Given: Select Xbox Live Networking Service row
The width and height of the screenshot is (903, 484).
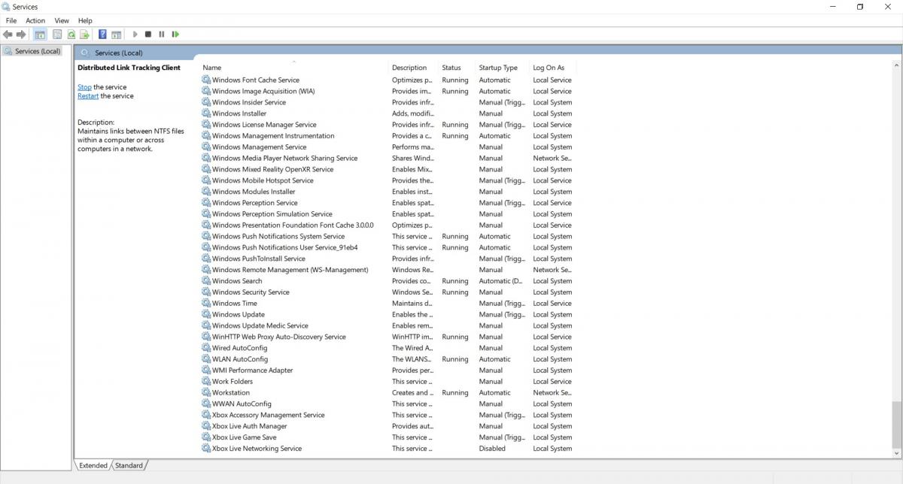Looking at the screenshot, I should (x=388, y=449).
